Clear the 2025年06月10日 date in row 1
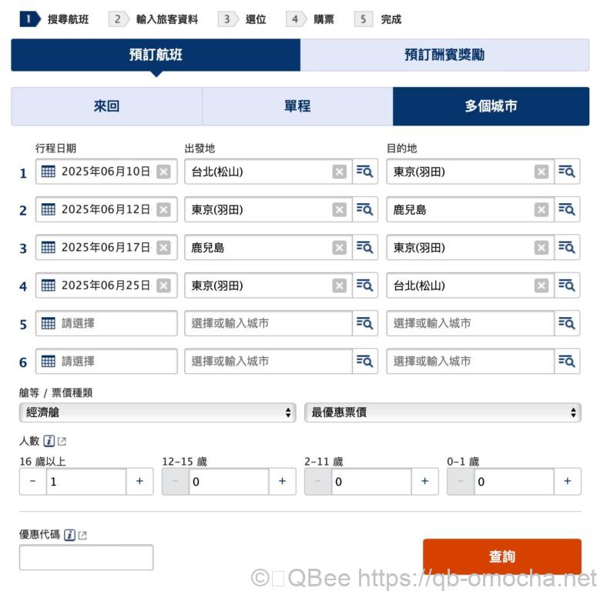 tap(163, 172)
